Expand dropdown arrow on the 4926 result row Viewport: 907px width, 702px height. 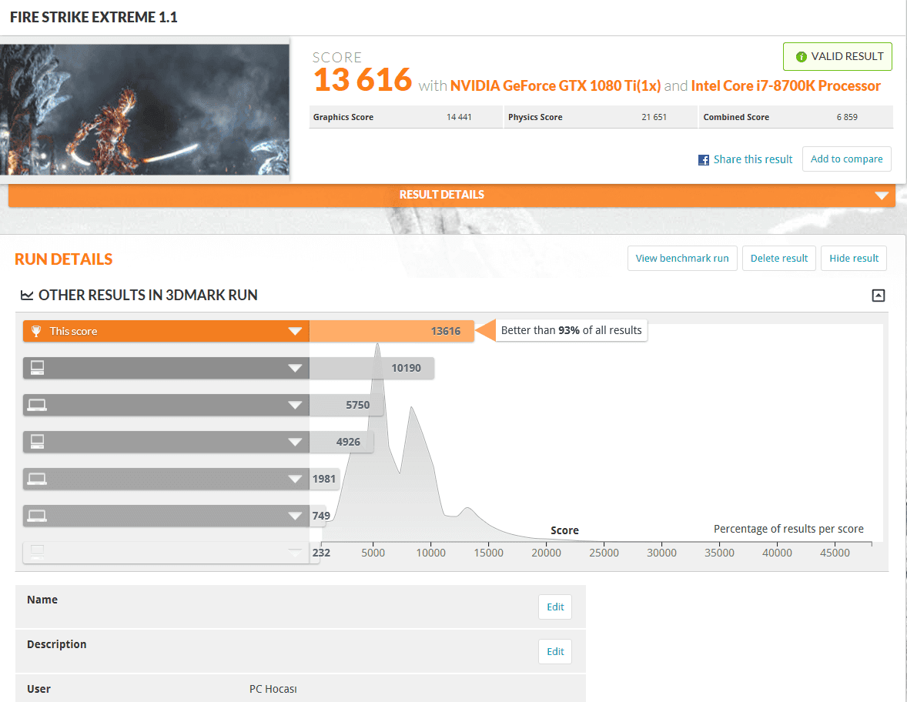294,443
